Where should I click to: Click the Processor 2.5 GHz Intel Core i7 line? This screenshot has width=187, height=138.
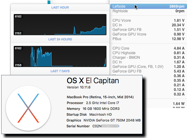93,103
